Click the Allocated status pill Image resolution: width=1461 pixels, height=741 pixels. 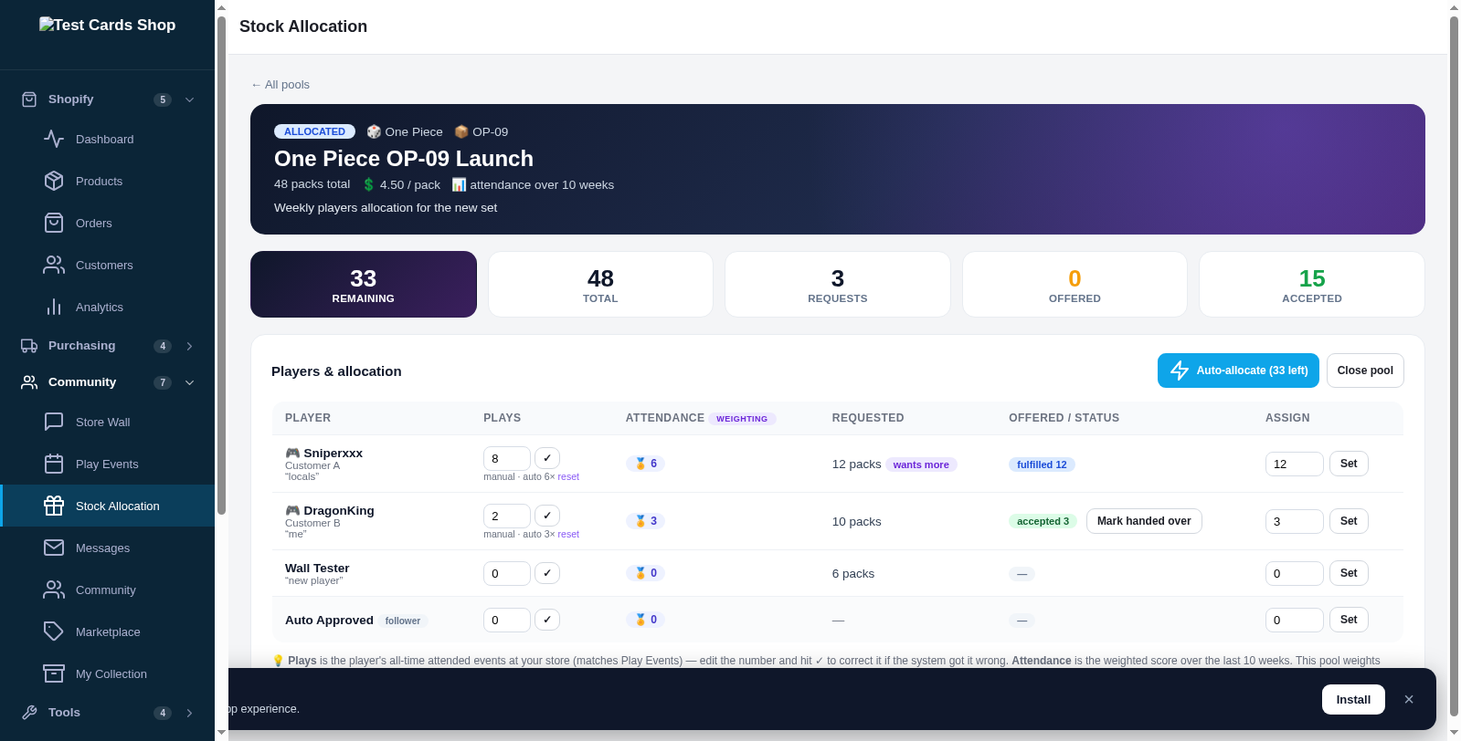click(314, 131)
